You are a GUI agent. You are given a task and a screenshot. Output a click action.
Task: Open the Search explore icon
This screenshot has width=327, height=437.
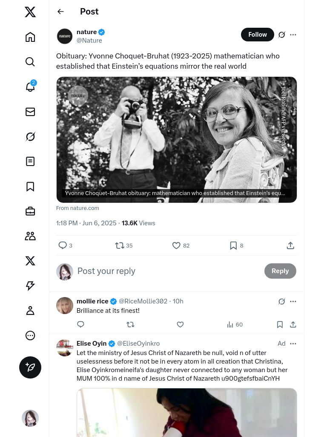click(x=30, y=62)
